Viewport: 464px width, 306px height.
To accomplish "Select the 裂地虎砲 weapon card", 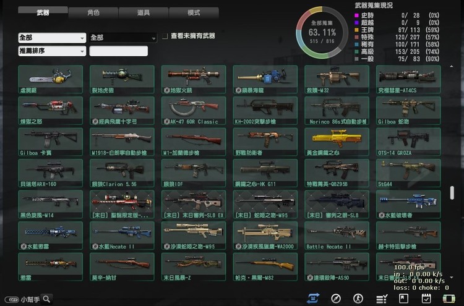I will tap(122, 80).
